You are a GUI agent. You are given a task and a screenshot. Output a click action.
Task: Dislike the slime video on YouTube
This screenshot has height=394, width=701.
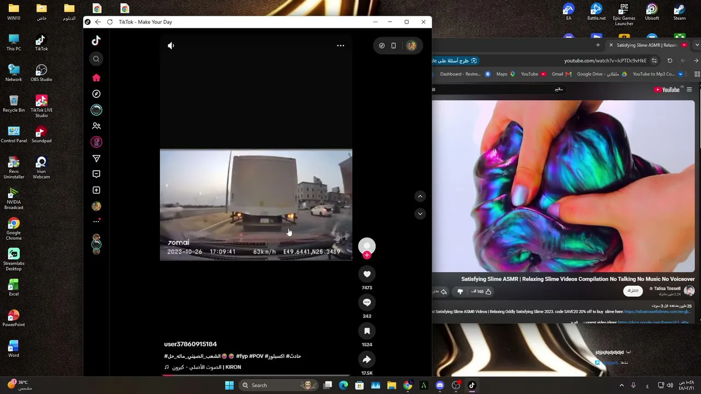(x=460, y=292)
